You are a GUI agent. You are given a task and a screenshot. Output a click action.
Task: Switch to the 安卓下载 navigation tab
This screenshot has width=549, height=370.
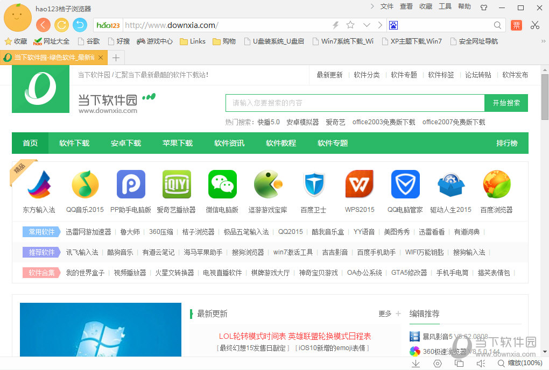point(125,143)
